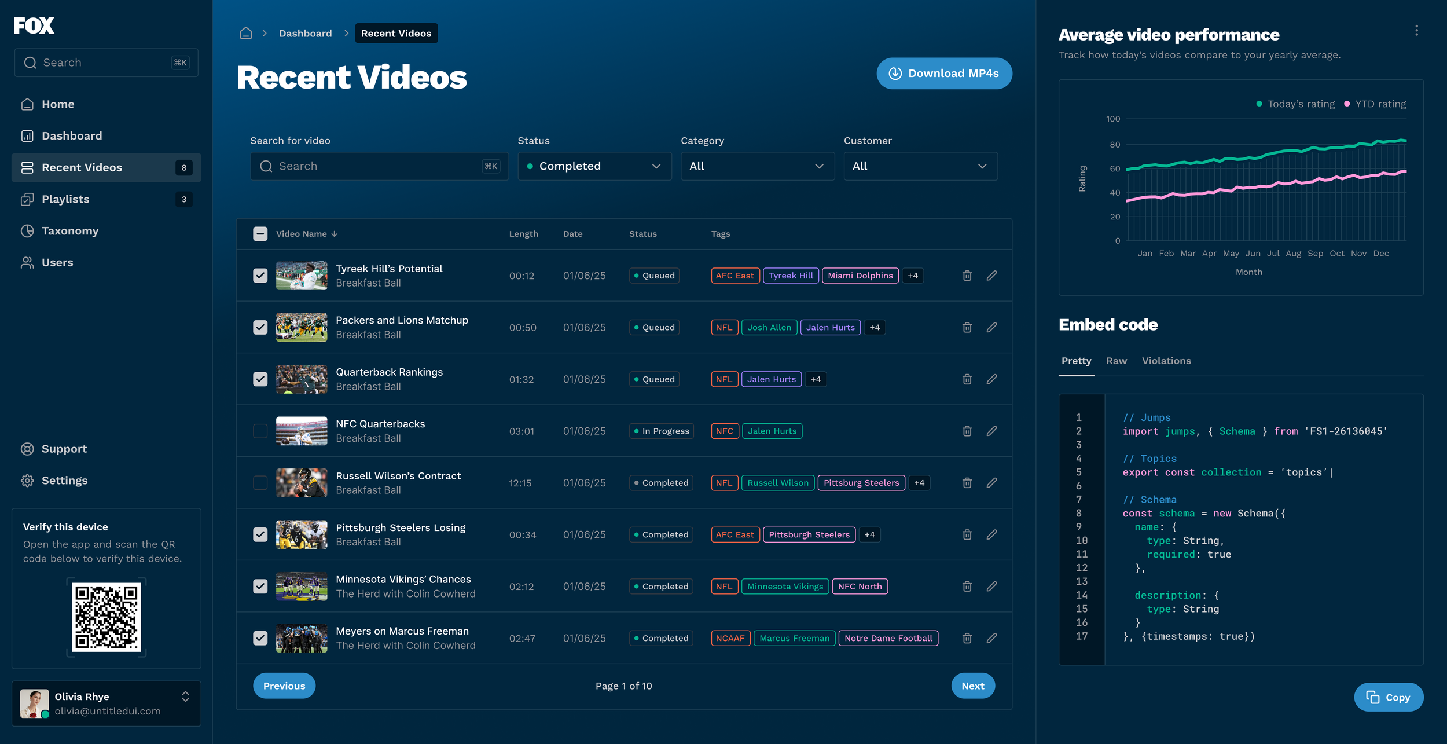This screenshot has width=1447, height=744.
Task: Open the NFC Quarterbacks video thumbnail
Action: (302, 431)
